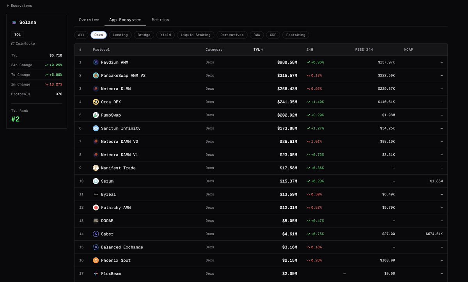Select the App Ecosystem tab

[125, 20]
